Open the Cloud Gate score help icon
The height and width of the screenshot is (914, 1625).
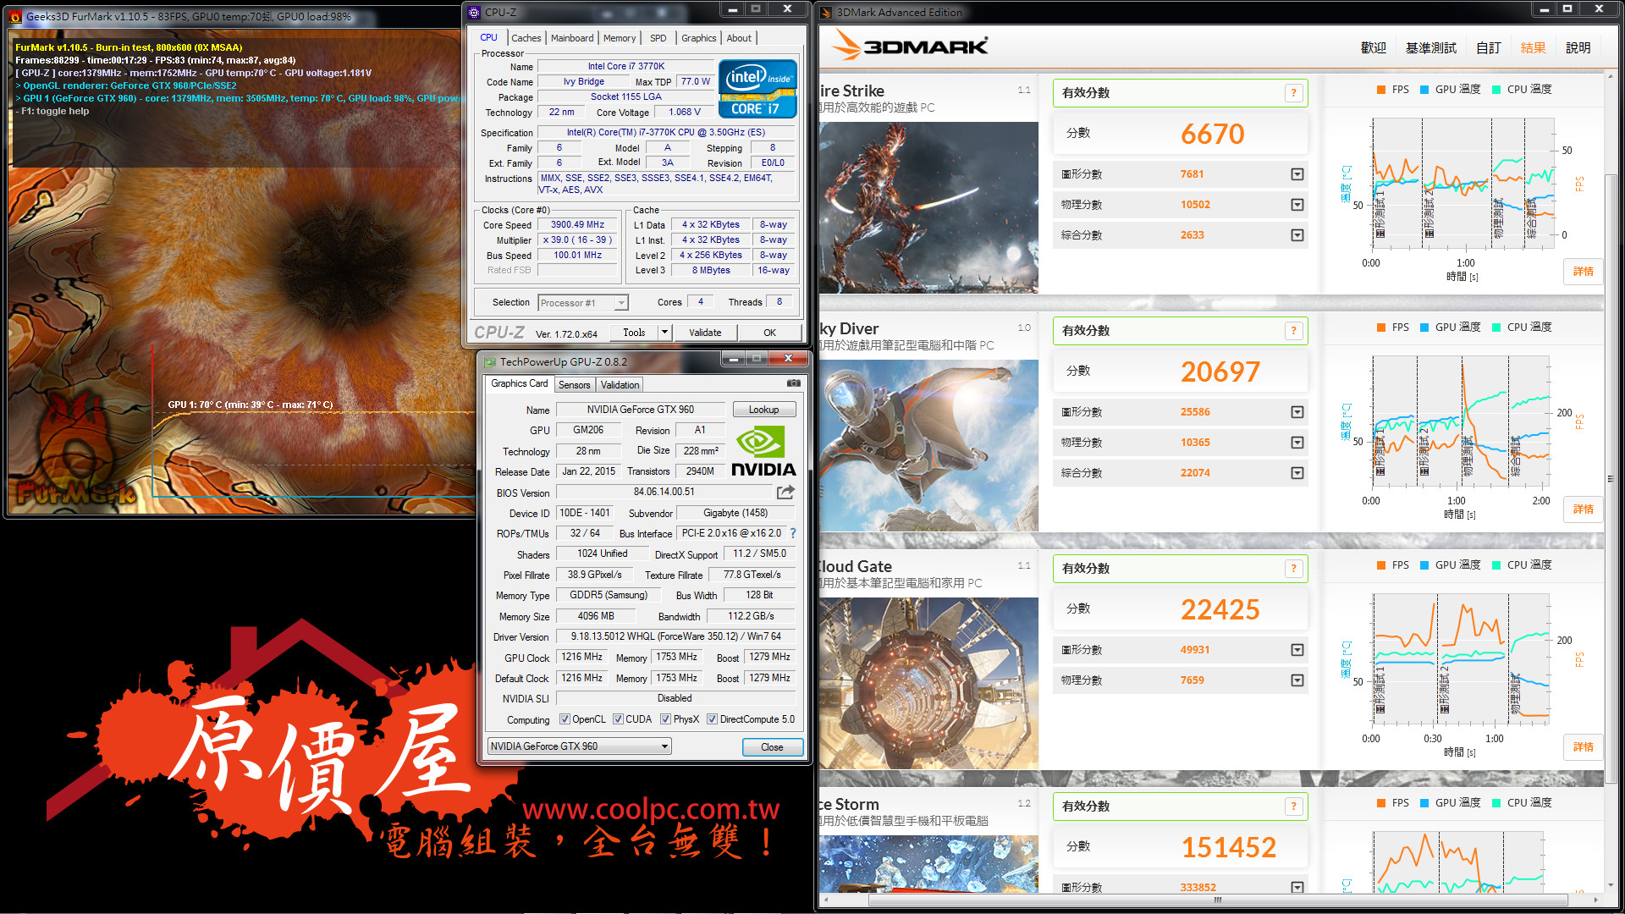click(1293, 569)
